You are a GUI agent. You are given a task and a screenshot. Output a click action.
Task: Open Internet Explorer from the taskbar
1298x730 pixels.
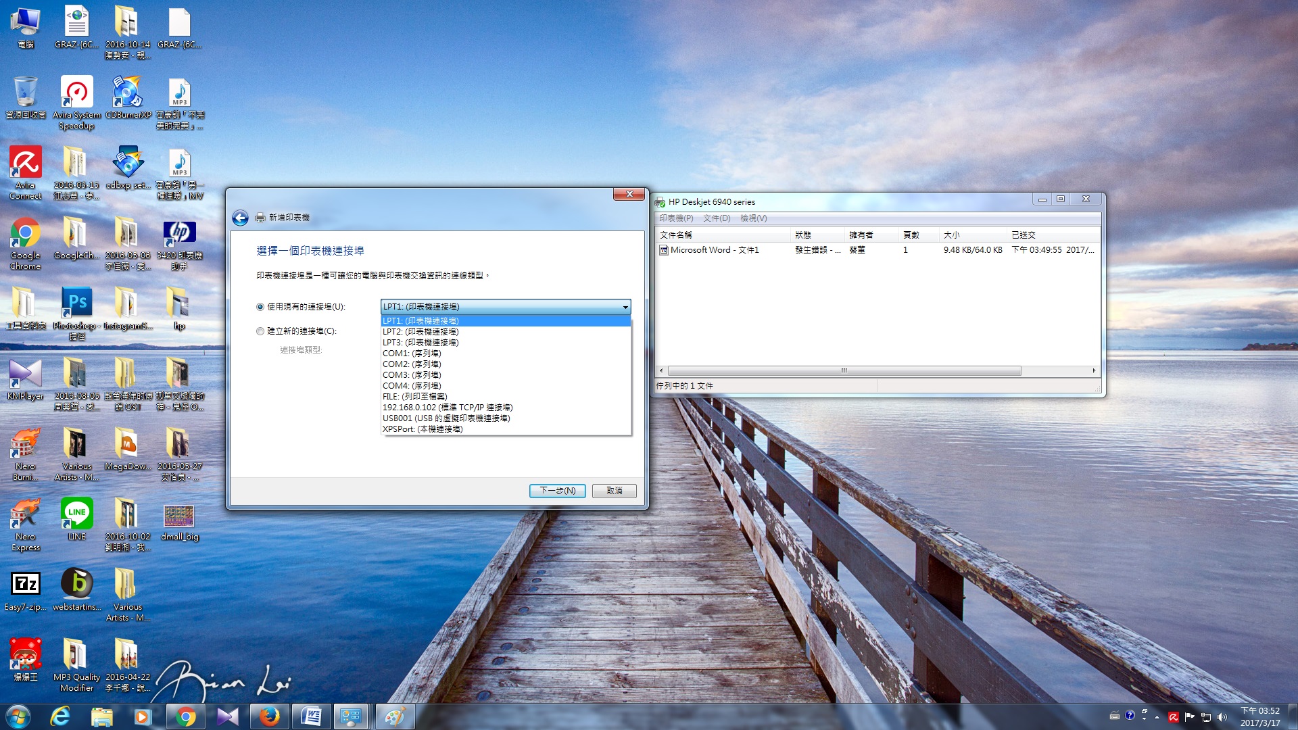[60, 716]
